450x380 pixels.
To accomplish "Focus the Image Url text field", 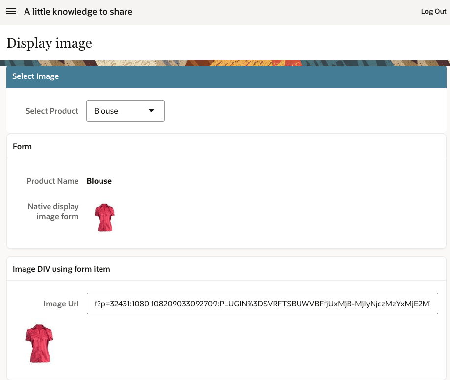I will (x=262, y=304).
